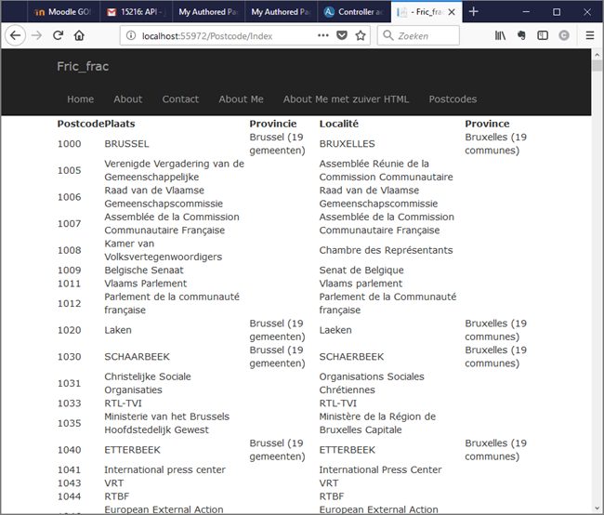Viewport: 604px width, 515px height.
Task: Click the browser back arrow button
Action: (x=16, y=35)
